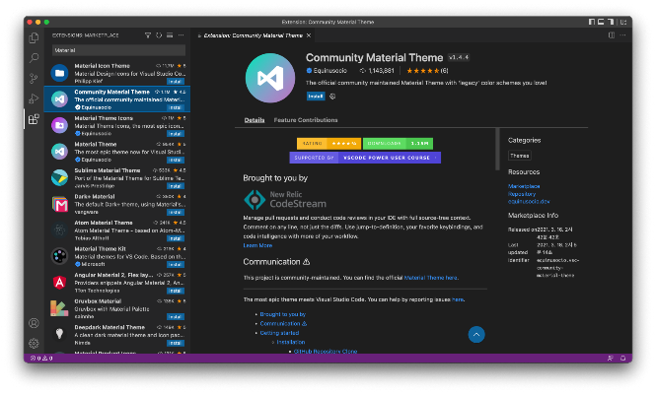Image resolution: width=656 pixels, height=394 pixels.
Task: Click the Themes category tag
Action: [x=520, y=156]
